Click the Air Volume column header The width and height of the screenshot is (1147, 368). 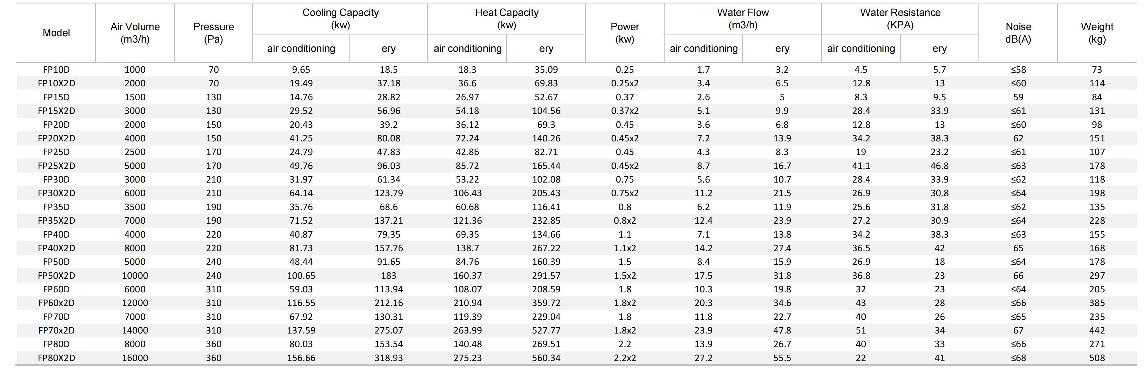click(135, 33)
